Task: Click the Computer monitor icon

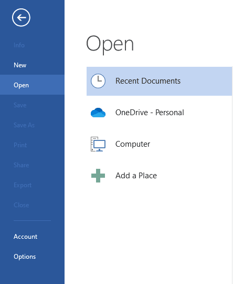Action: (98, 144)
